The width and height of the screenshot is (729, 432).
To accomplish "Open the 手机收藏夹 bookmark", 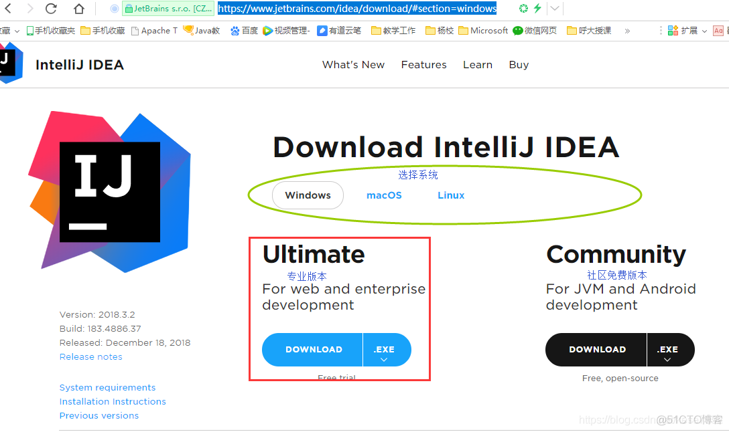I will coord(51,31).
